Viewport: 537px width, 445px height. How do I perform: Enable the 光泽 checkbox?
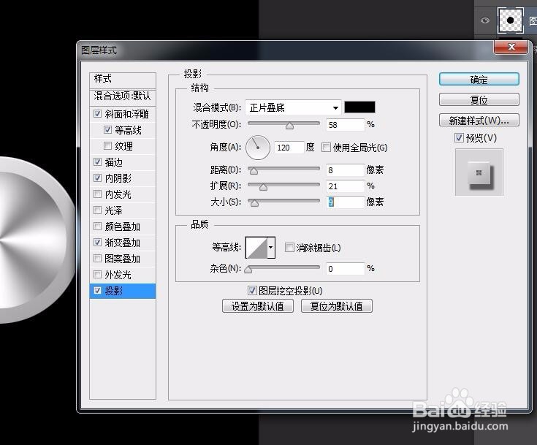[x=98, y=210]
